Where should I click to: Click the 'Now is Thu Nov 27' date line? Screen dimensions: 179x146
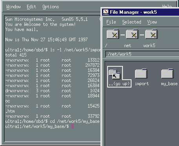(46, 40)
